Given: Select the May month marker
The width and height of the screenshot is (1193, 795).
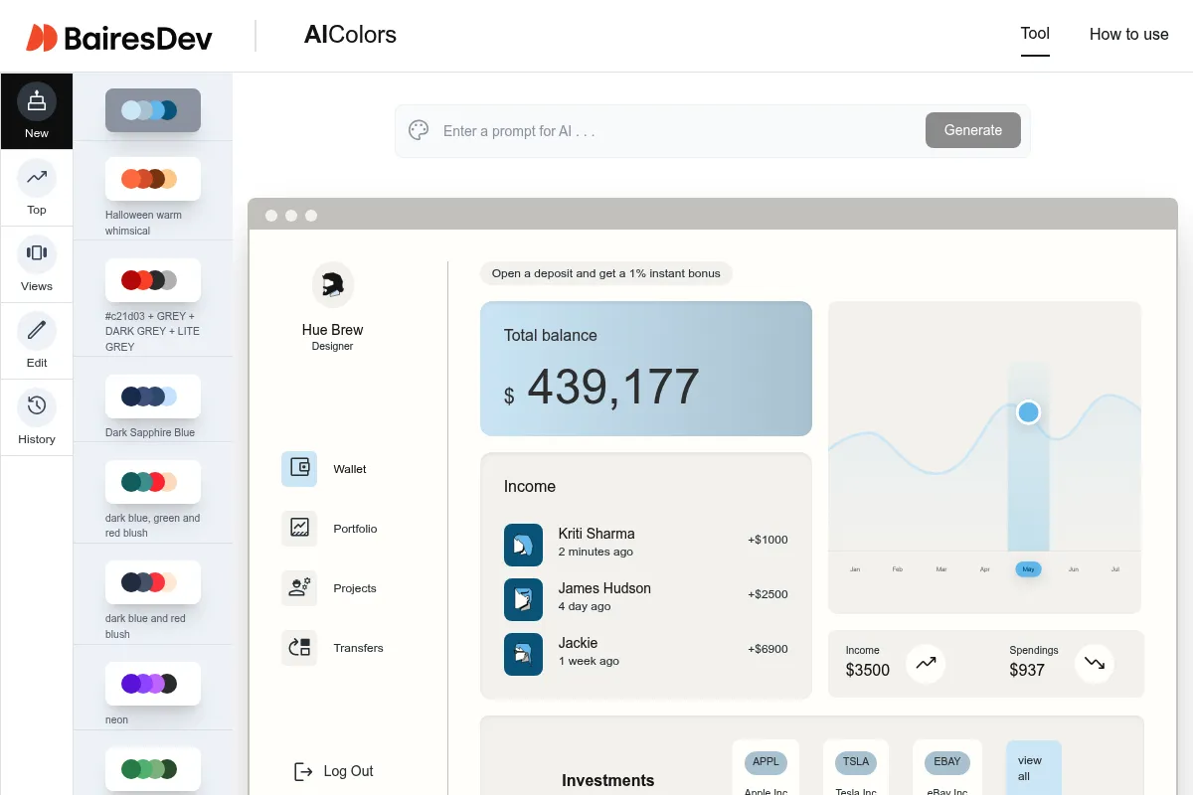Looking at the screenshot, I should click(1028, 569).
